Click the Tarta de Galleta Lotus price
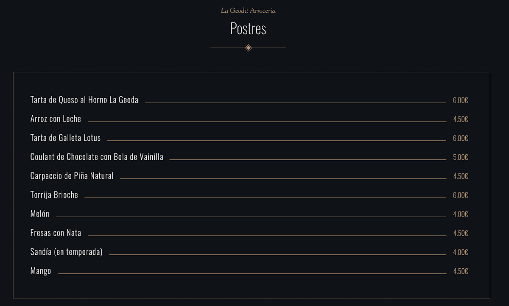 click(460, 138)
